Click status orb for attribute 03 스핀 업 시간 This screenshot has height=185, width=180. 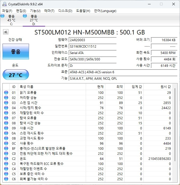point(6,103)
